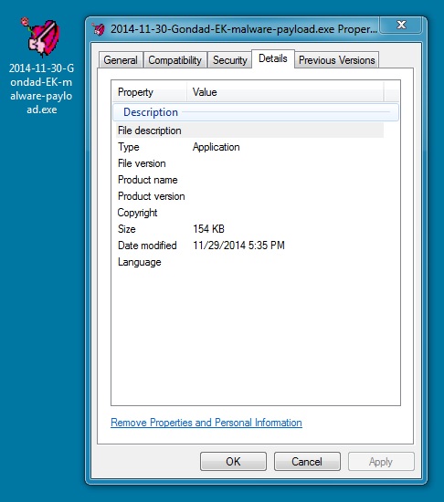Select the Product name row
This screenshot has height=502, width=444.
tap(250, 180)
